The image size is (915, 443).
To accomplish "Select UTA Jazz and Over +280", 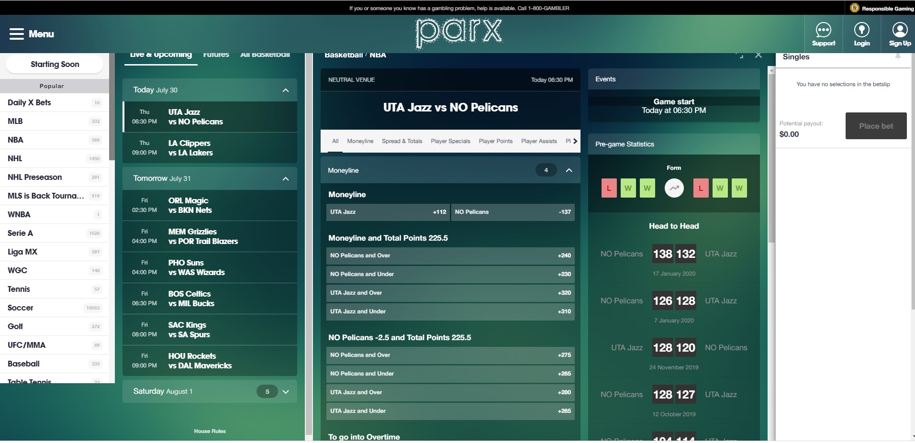I will 450,392.
